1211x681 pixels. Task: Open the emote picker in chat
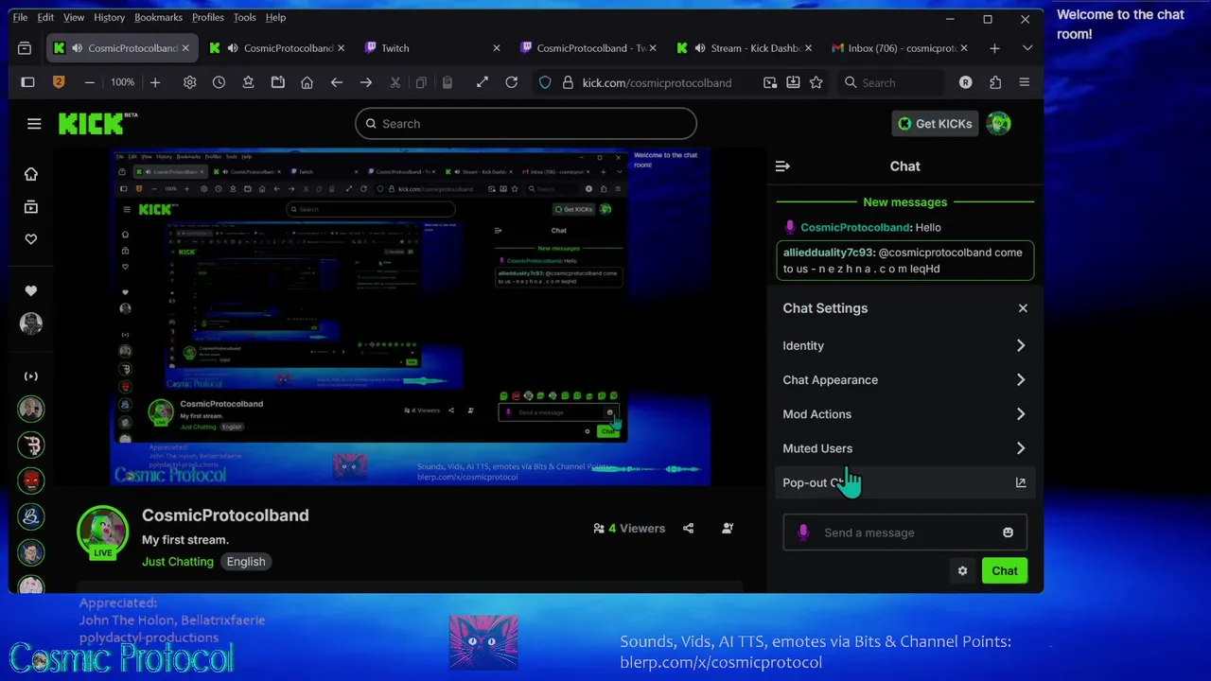point(1008,533)
